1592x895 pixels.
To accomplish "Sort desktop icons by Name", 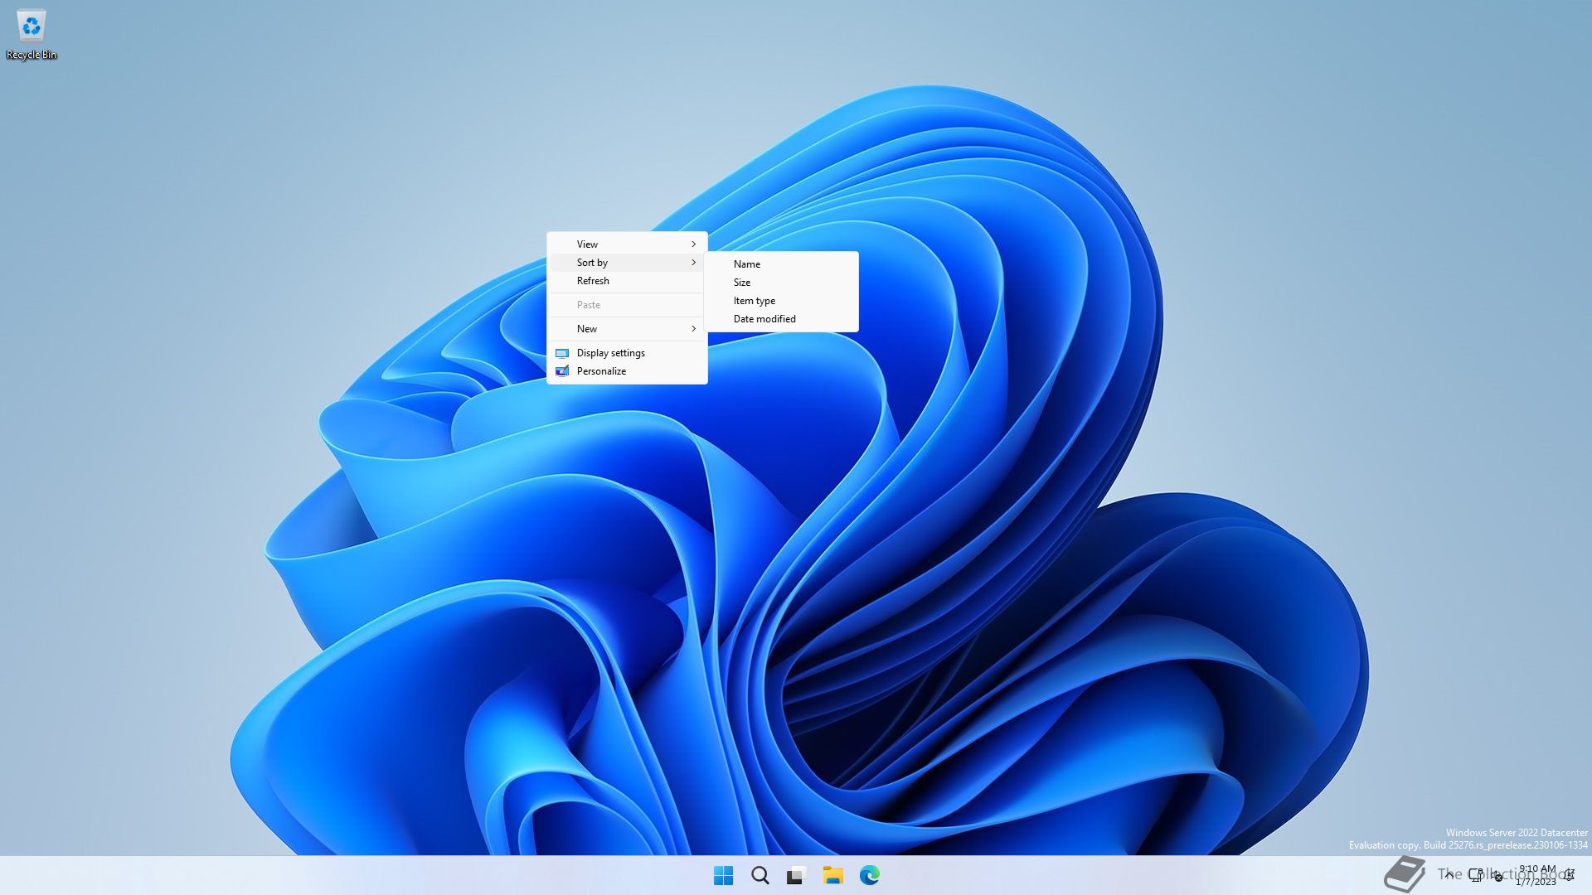I will [x=746, y=264].
